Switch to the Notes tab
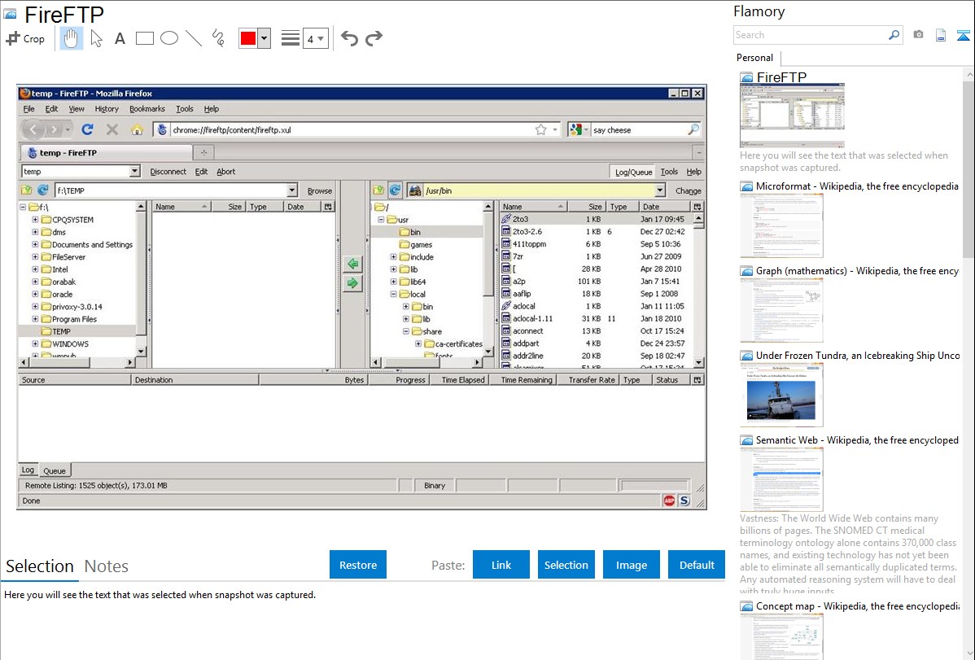Image resolution: width=975 pixels, height=660 pixels. click(107, 566)
